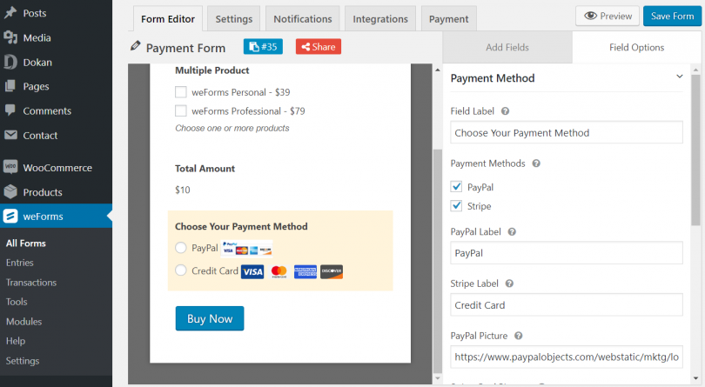
Task: Click form preview scrollbar down arrow
Action: point(438,378)
